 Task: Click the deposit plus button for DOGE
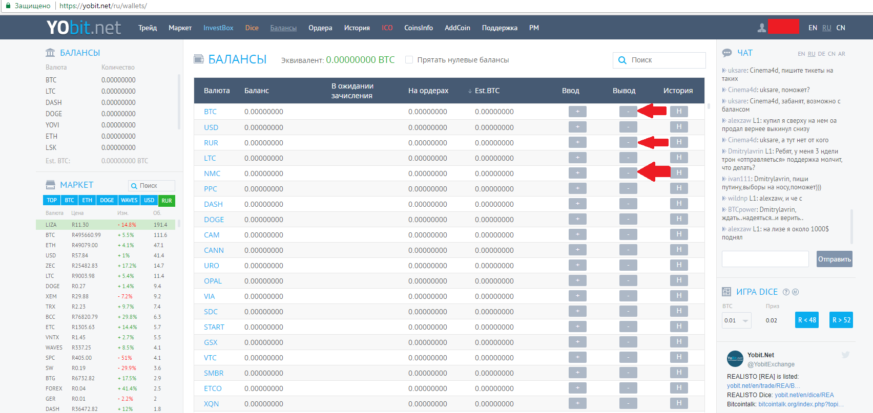point(577,219)
